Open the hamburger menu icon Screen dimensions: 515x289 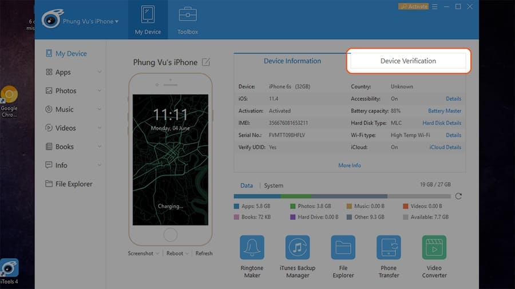point(434,6)
